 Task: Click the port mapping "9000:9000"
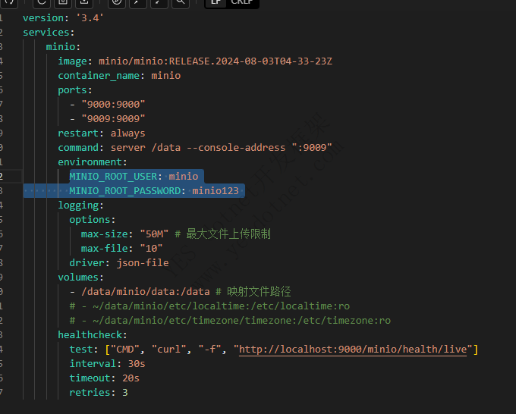[113, 104]
